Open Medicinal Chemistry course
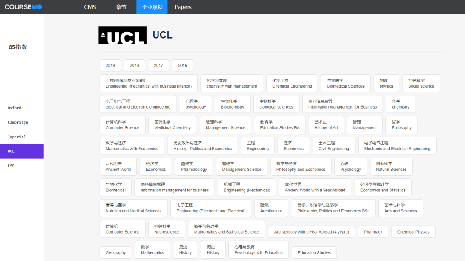 coord(173,125)
